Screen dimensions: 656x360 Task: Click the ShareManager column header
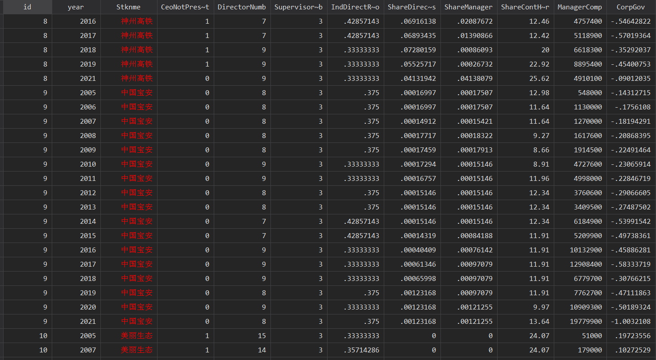pyautogui.click(x=469, y=7)
